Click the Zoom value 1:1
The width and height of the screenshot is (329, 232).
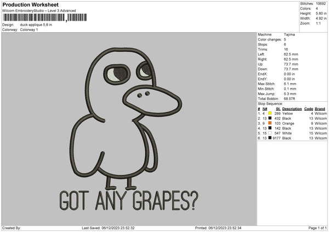(318, 23)
